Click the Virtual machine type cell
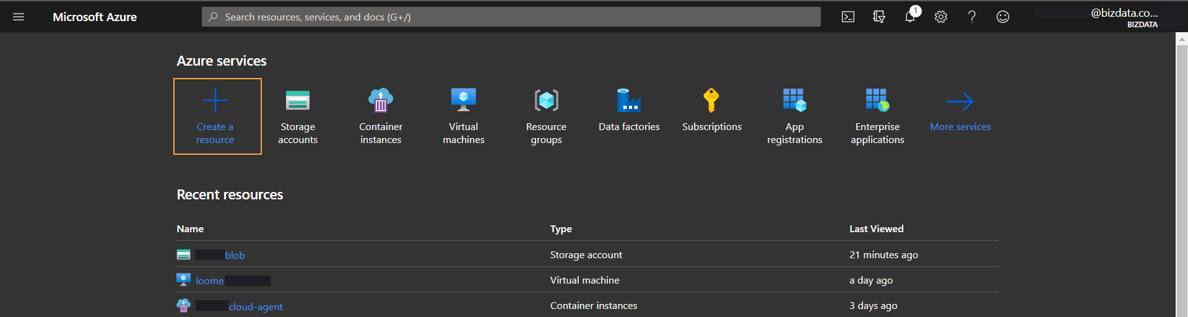The image size is (1188, 317). click(584, 280)
